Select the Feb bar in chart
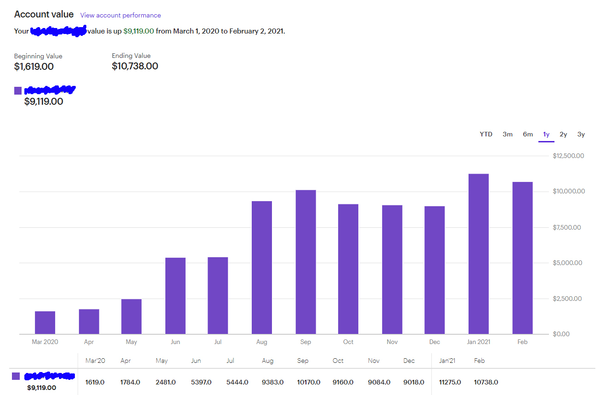This screenshot has height=395, width=605. click(x=522, y=258)
